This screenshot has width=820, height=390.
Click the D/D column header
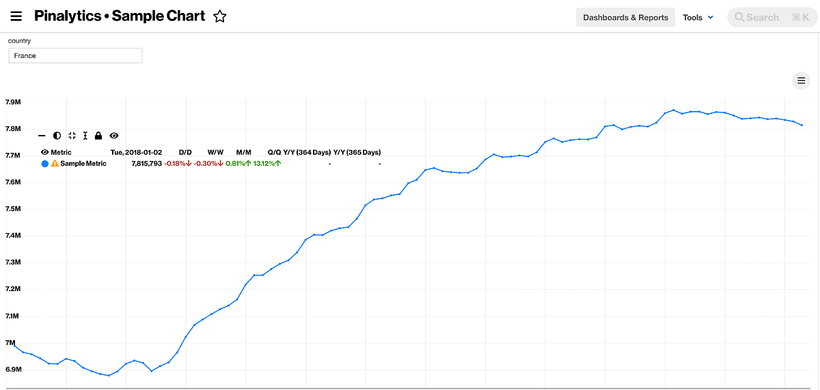(185, 152)
